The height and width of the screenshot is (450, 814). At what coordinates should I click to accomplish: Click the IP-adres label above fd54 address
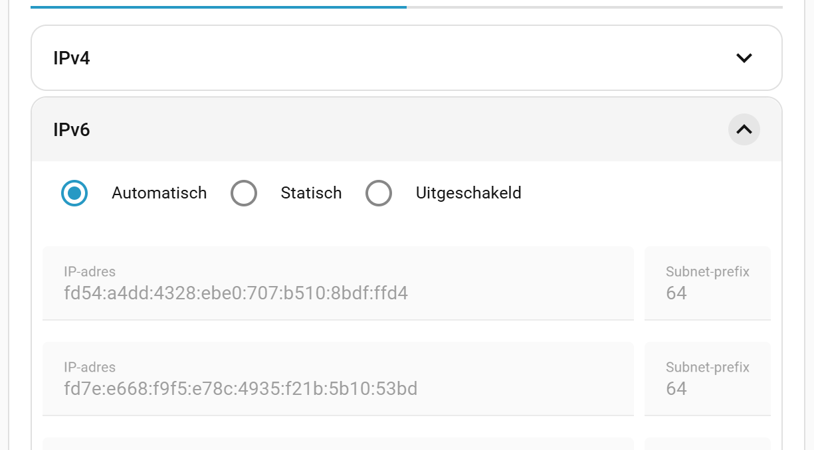click(x=90, y=271)
